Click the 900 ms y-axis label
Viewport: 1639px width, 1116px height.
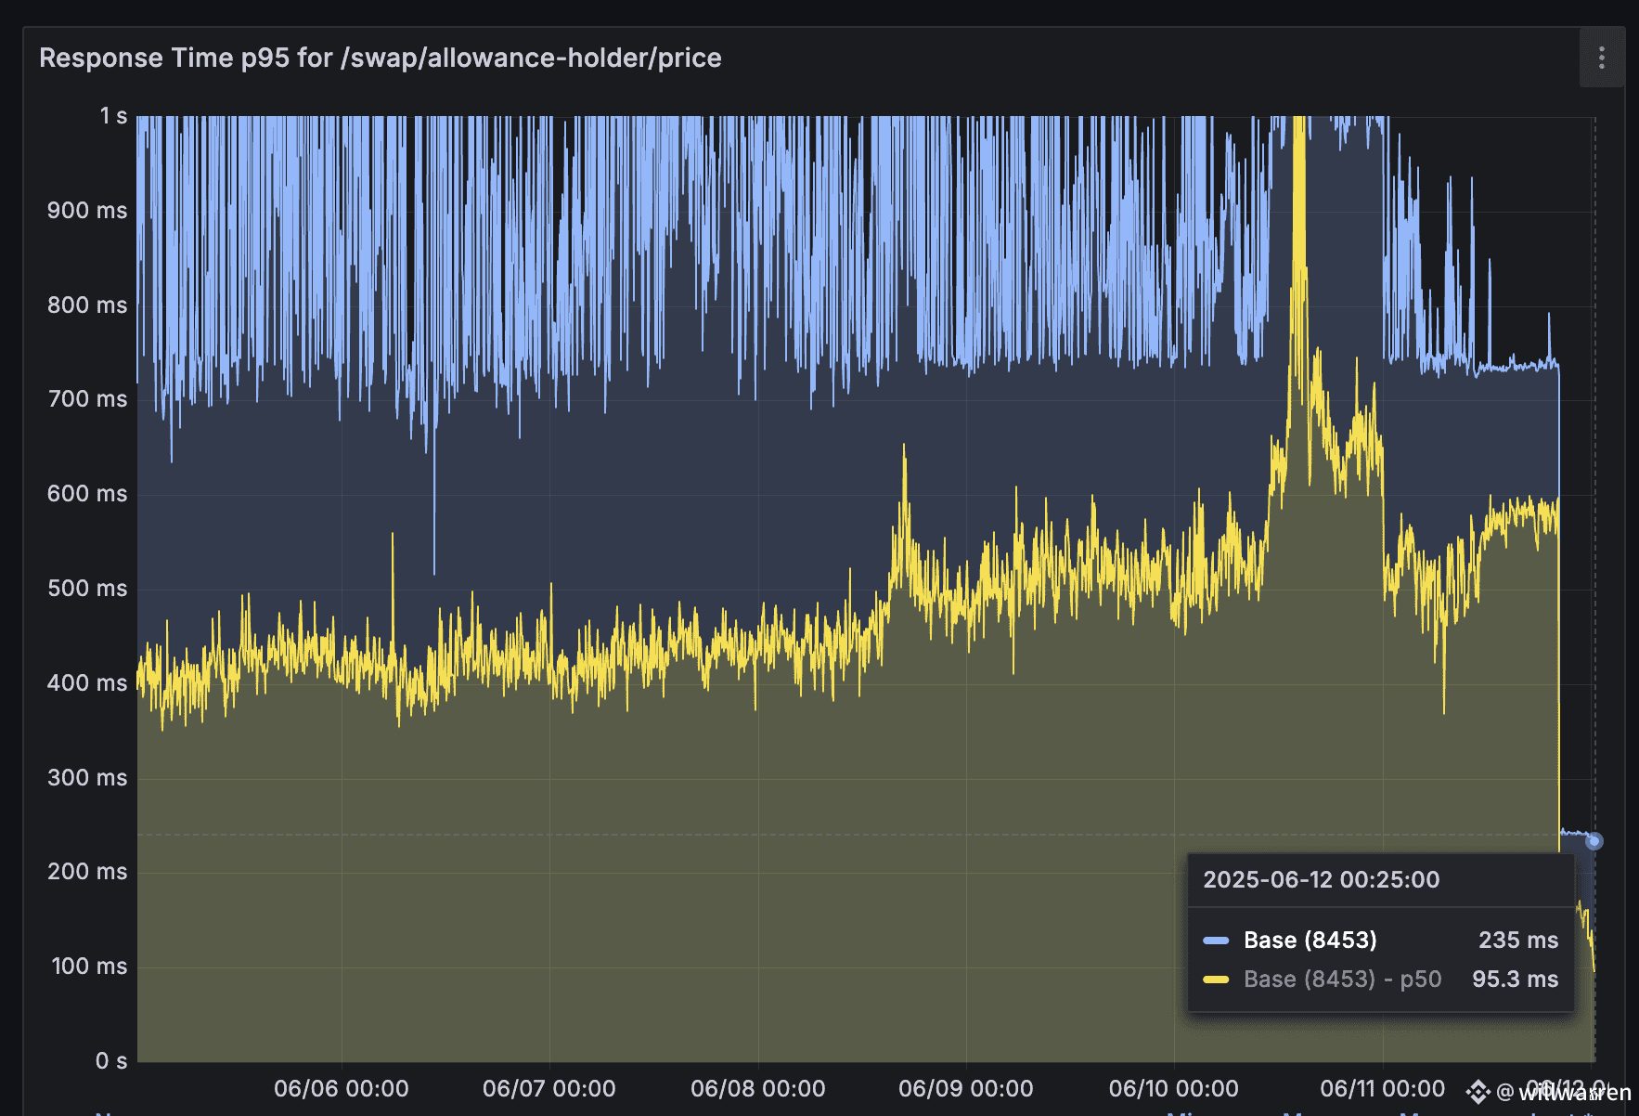point(87,211)
